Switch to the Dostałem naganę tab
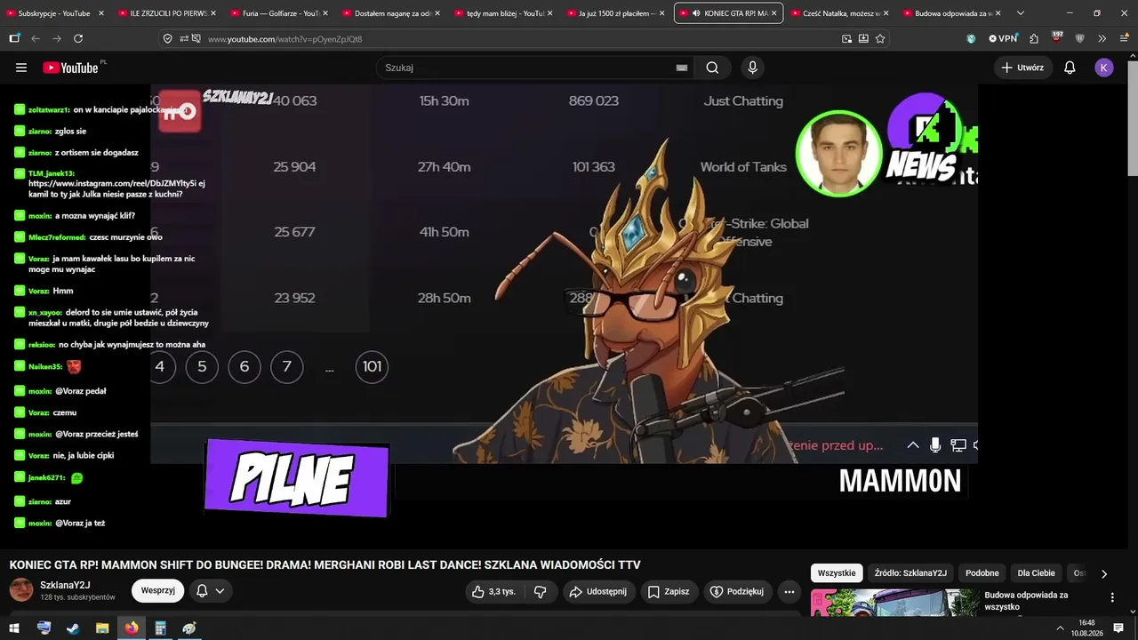Screen dimensions: 1138x640 (392, 13)
